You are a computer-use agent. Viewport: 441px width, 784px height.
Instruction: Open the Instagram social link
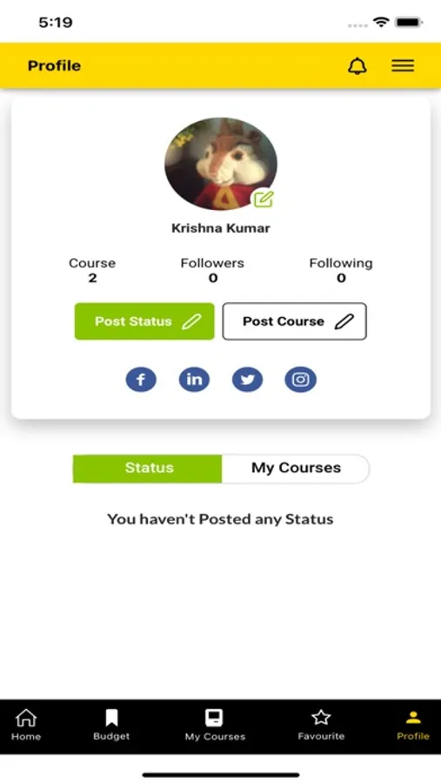(x=301, y=380)
